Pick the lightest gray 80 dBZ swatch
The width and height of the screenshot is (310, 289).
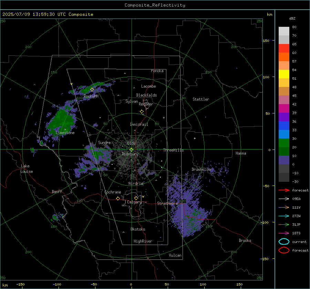point(284,31)
